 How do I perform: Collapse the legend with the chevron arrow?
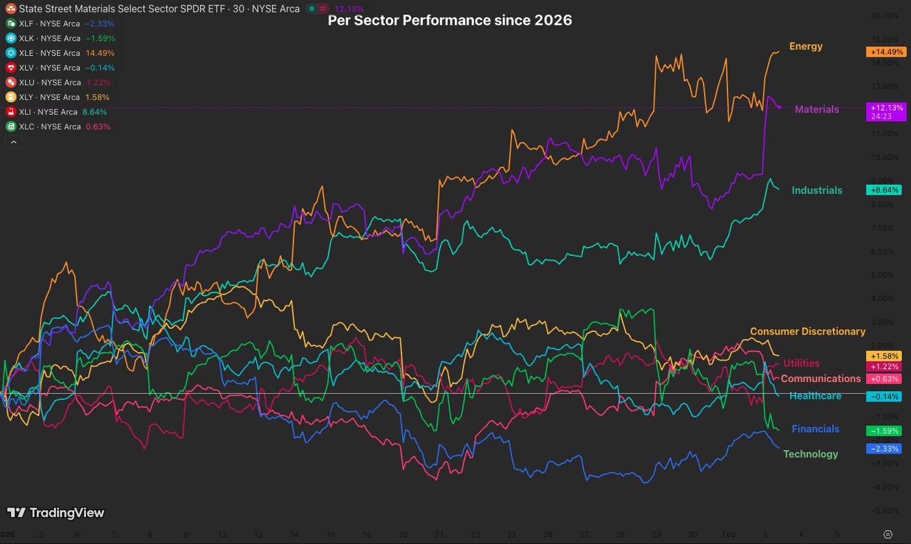tap(14, 141)
